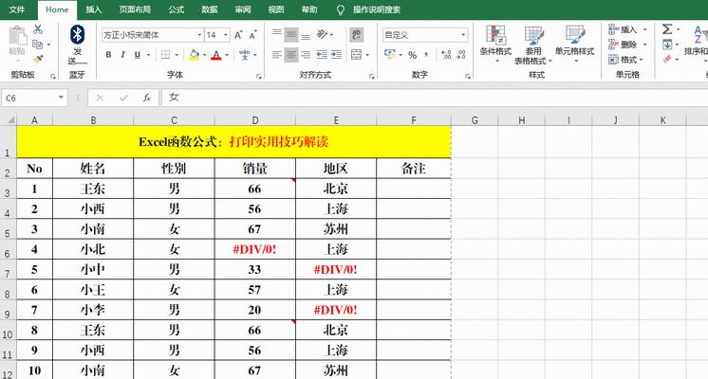This screenshot has width=708, height=379.
Task: Click the increase indent icon
Action: (336, 55)
